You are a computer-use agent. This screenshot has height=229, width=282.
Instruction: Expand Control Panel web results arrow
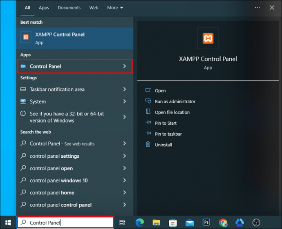pyautogui.click(x=125, y=143)
